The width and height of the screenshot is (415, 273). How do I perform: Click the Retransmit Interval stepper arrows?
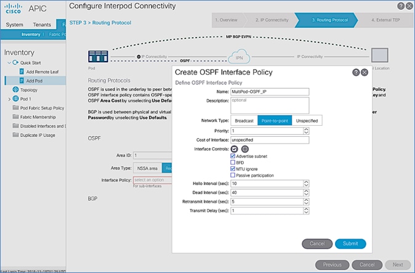(x=306, y=202)
